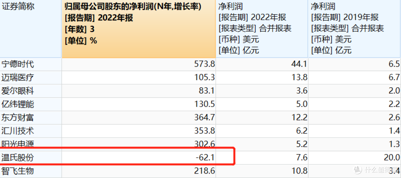Select 2019 net profit 6.7 for 迈瑞医疗
Image resolution: width=401 pixels, height=178 pixels.
point(355,78)
